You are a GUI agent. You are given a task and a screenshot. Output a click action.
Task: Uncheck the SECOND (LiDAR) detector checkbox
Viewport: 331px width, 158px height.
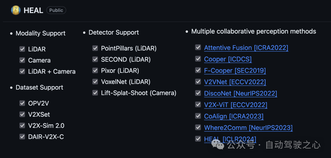click(x=95, y=59)
